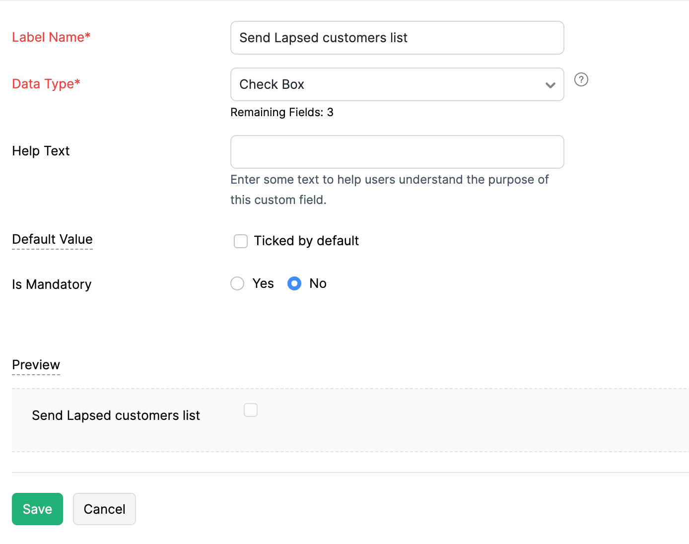Image resolution: width=689 pixels, height=544 pixels.
Task: Cancel the custom field form
Action: click(x=104, y=509)
